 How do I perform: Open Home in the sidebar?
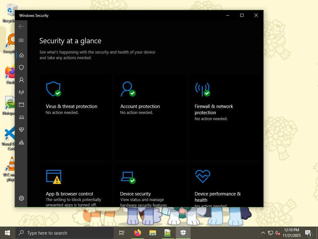click(x=21, y=55)
